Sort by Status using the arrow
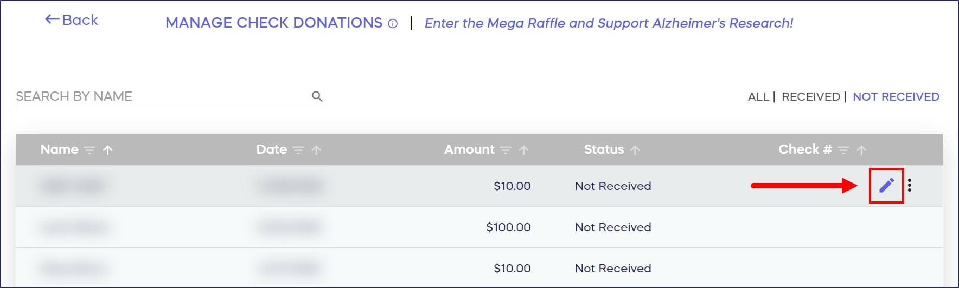Image resolution: width=959 pixels, height=288 pixels. pos(635,150)
